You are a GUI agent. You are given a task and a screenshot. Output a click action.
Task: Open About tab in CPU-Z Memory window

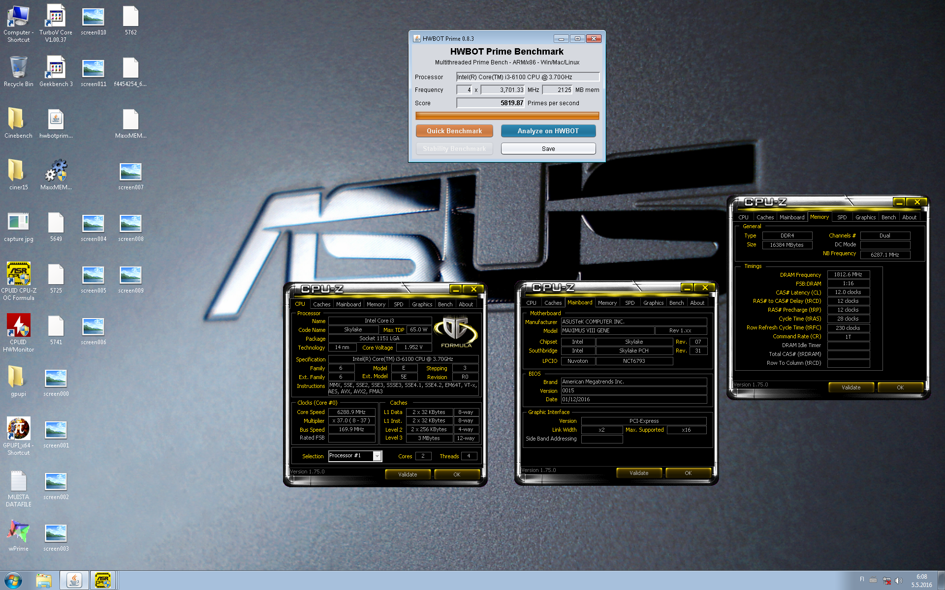click(x=909, y=217)
